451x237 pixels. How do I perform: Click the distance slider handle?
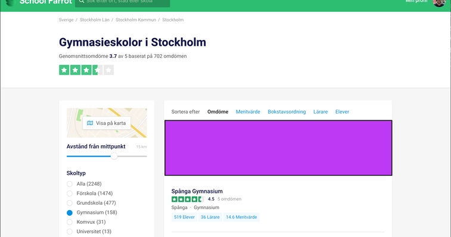[114, 156]
